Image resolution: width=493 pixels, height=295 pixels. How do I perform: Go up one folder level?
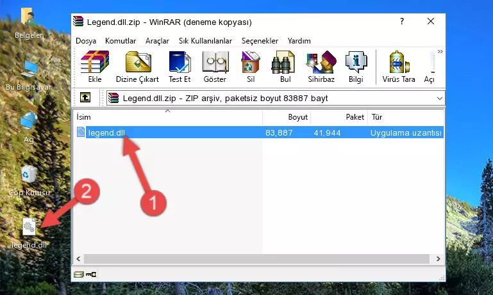point(85,98)
